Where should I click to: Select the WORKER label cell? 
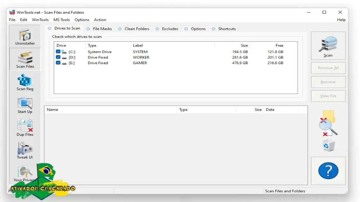coord(141,57)
